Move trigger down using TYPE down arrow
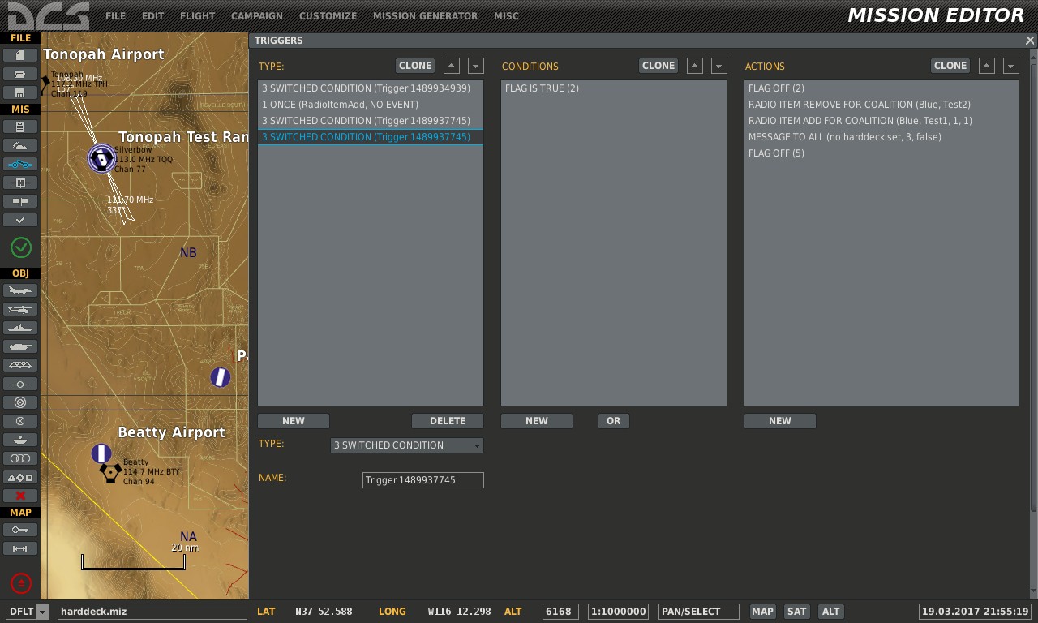This screenshot has width=1038, height=623. [476, 66]
